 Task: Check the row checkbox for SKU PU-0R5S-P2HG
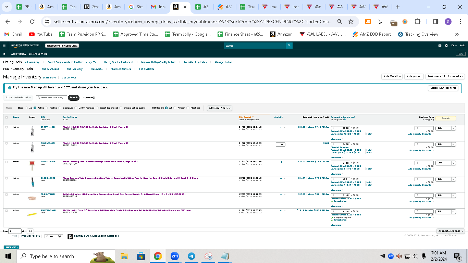click(7, 162)
